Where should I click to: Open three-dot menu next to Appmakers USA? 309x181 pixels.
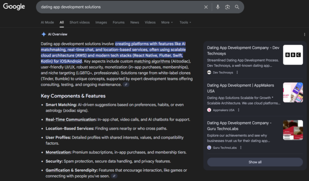[x=239, y=110]
